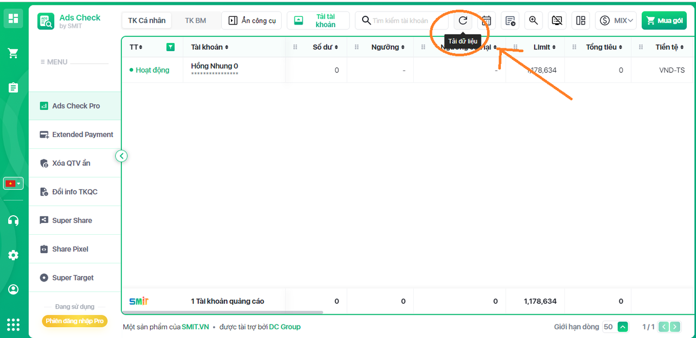Toggle the hide-screen monitor icon
The image size is (696, 338).
pos(557,21)
